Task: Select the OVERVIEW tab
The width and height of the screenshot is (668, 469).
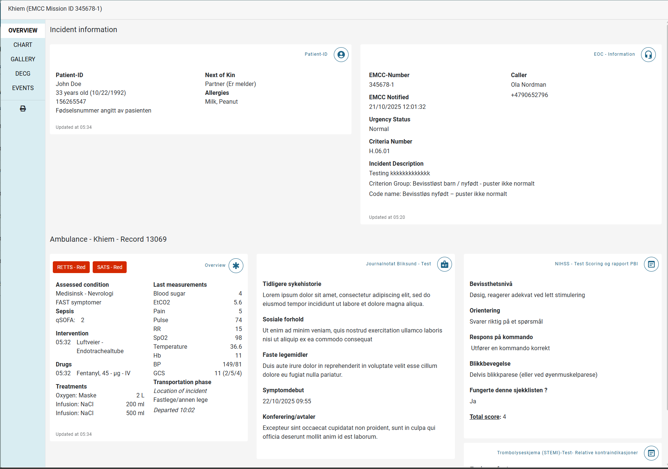Action: click(x=23, y=30)
